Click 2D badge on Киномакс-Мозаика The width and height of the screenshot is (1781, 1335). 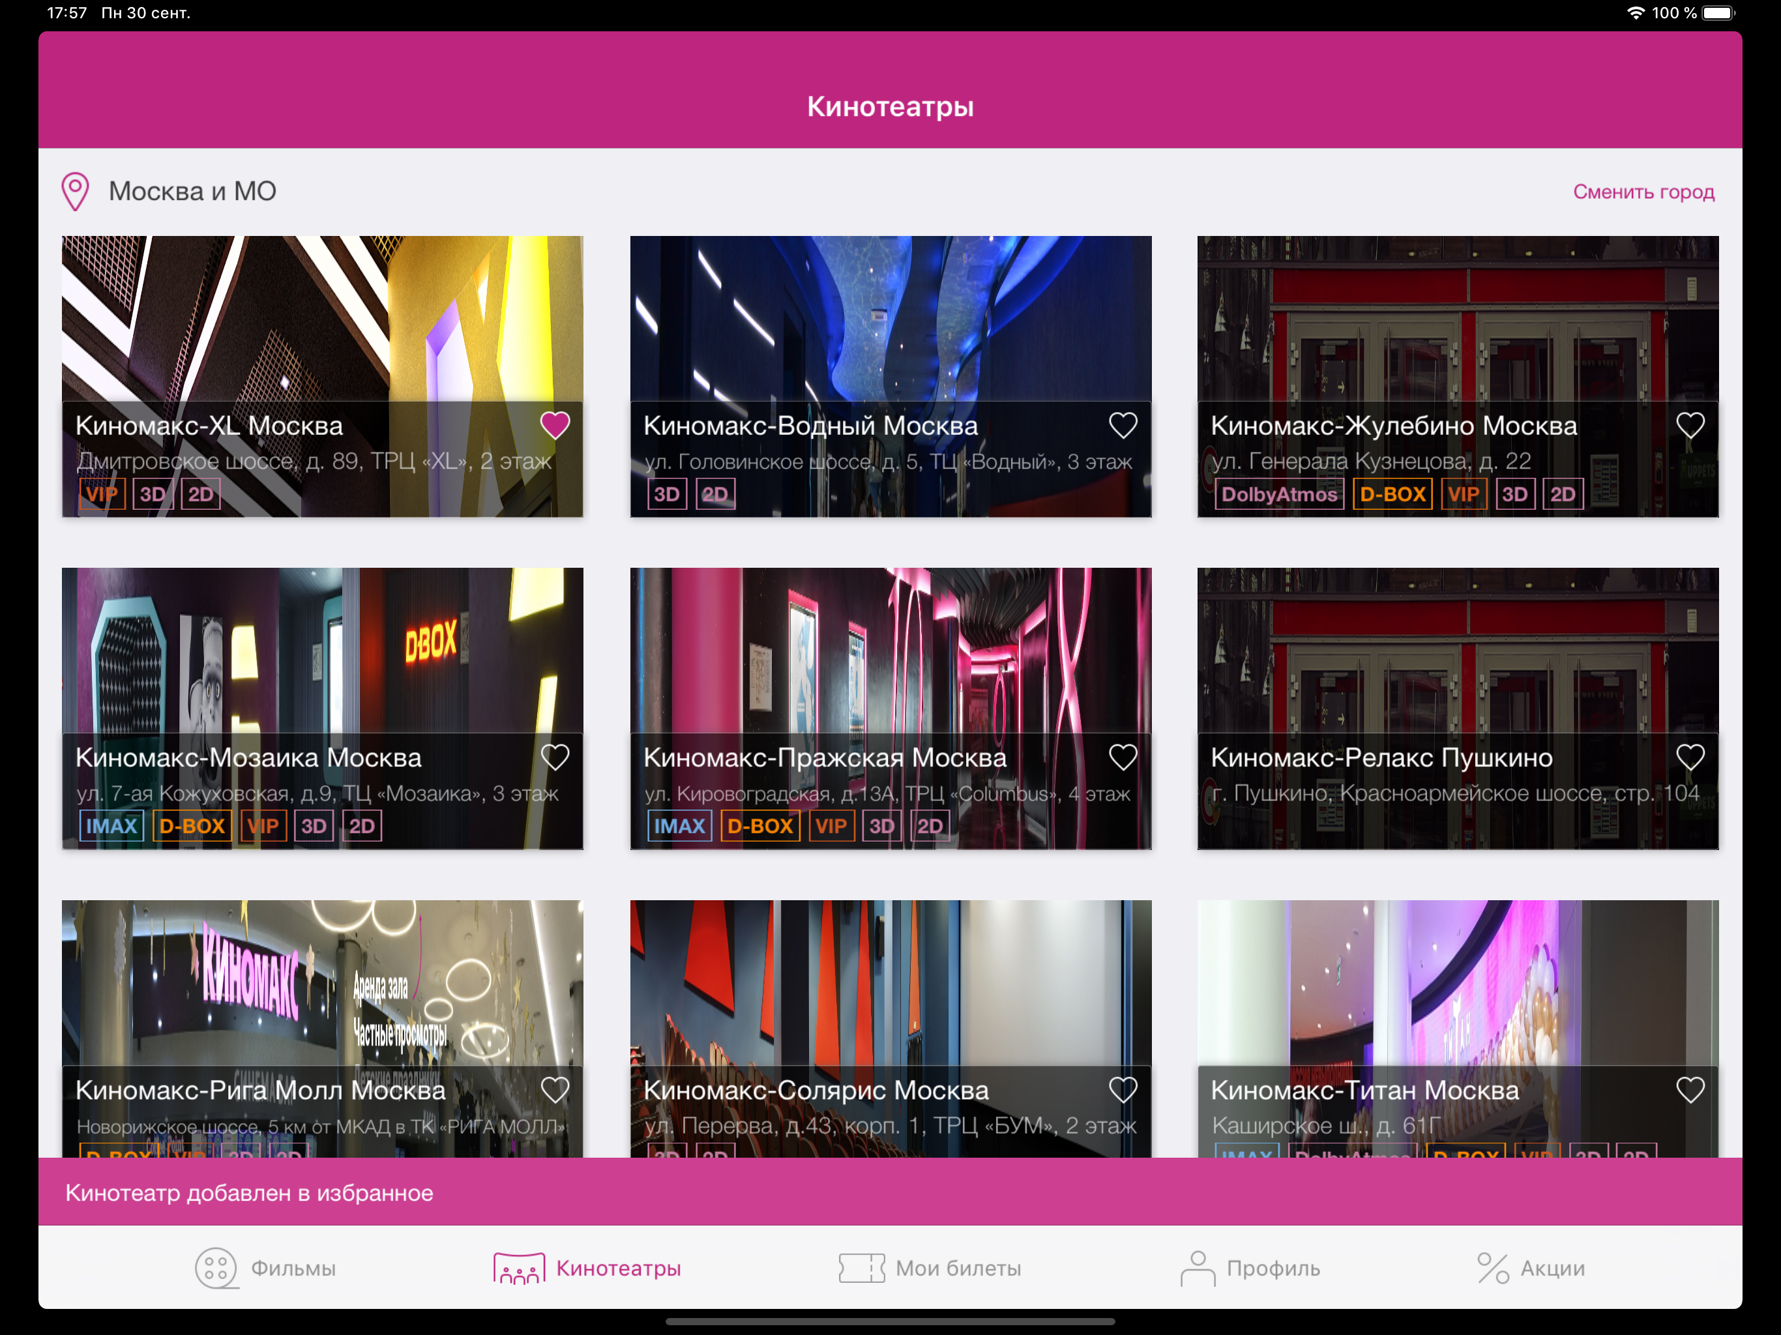[x=362, y=825]
